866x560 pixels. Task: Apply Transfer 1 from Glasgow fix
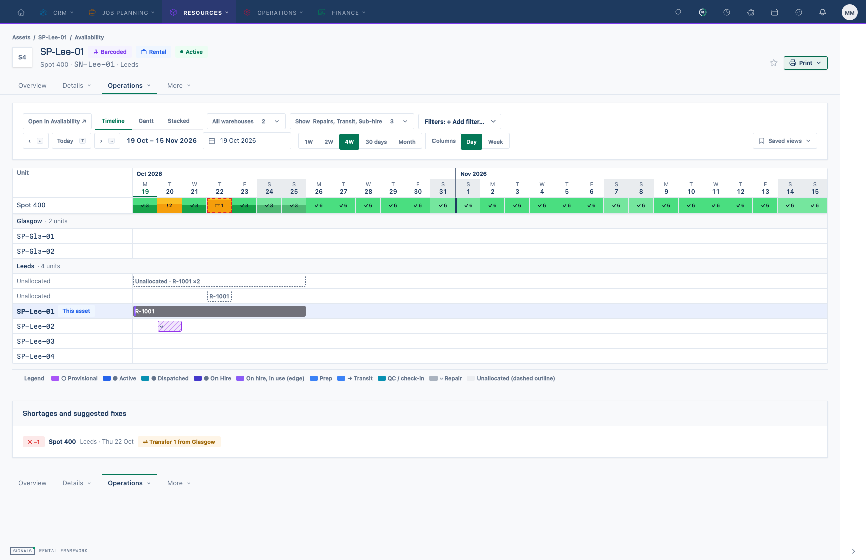[179, 442]
